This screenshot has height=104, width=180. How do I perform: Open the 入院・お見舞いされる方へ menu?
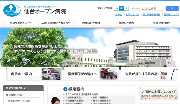(x=56, y=23)
